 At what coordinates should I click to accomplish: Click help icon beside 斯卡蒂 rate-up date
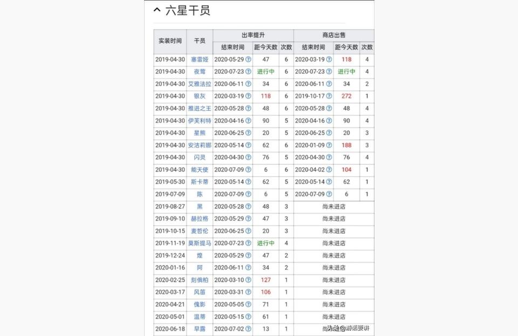click(x=248, y=181)
